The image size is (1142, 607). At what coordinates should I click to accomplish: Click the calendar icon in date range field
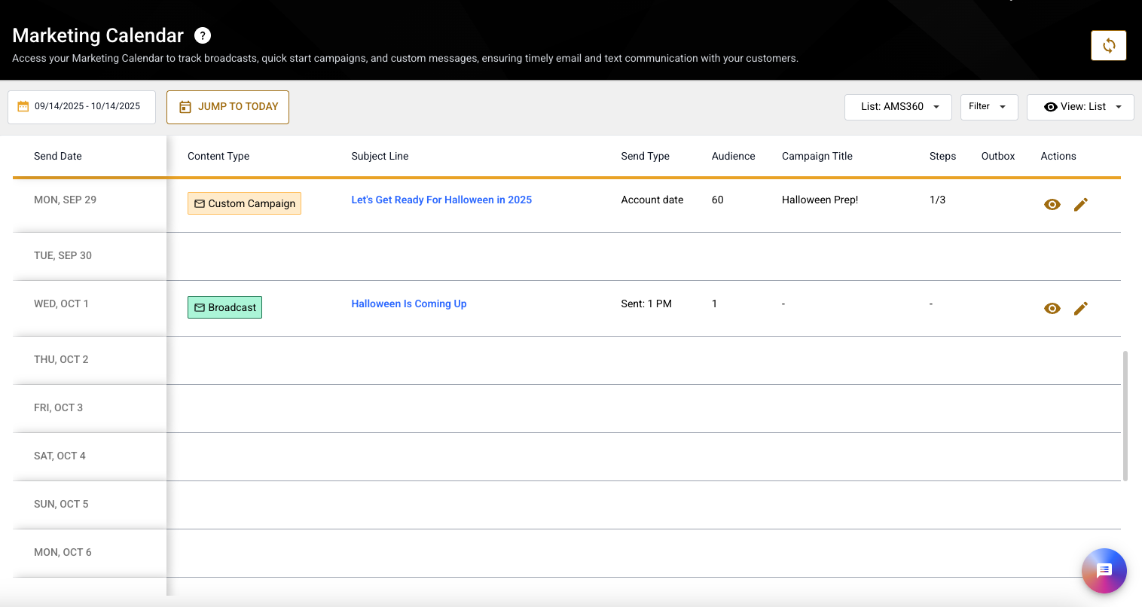click(23, 107)
